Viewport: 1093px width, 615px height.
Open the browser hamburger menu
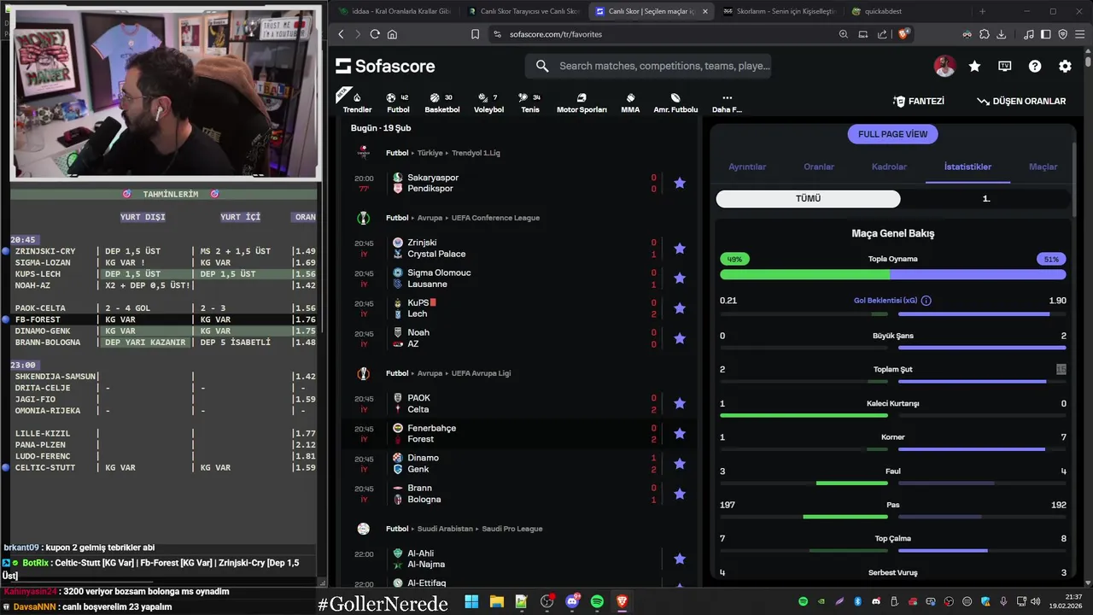click(1080, 34)
